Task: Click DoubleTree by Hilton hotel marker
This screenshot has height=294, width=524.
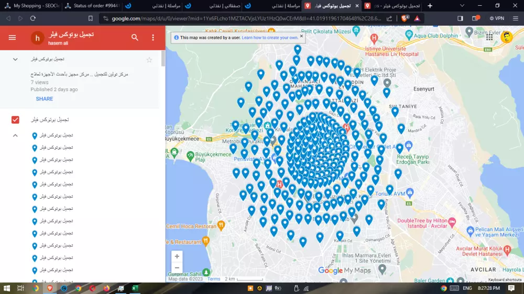Action: [452, 222]
